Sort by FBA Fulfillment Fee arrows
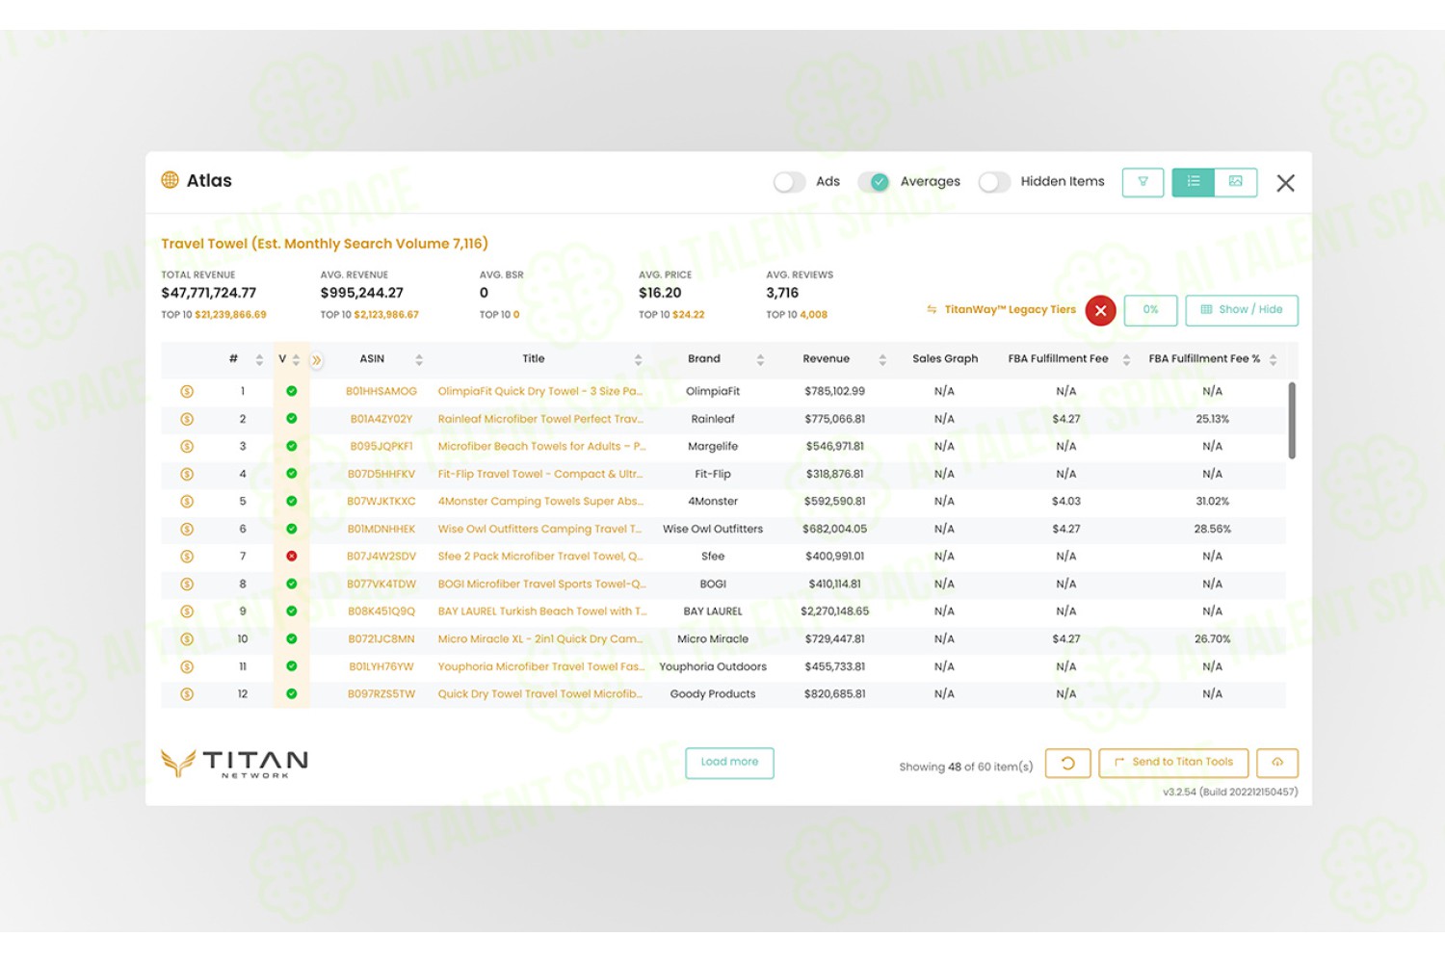The image size is (1445, 963). 1126,360
